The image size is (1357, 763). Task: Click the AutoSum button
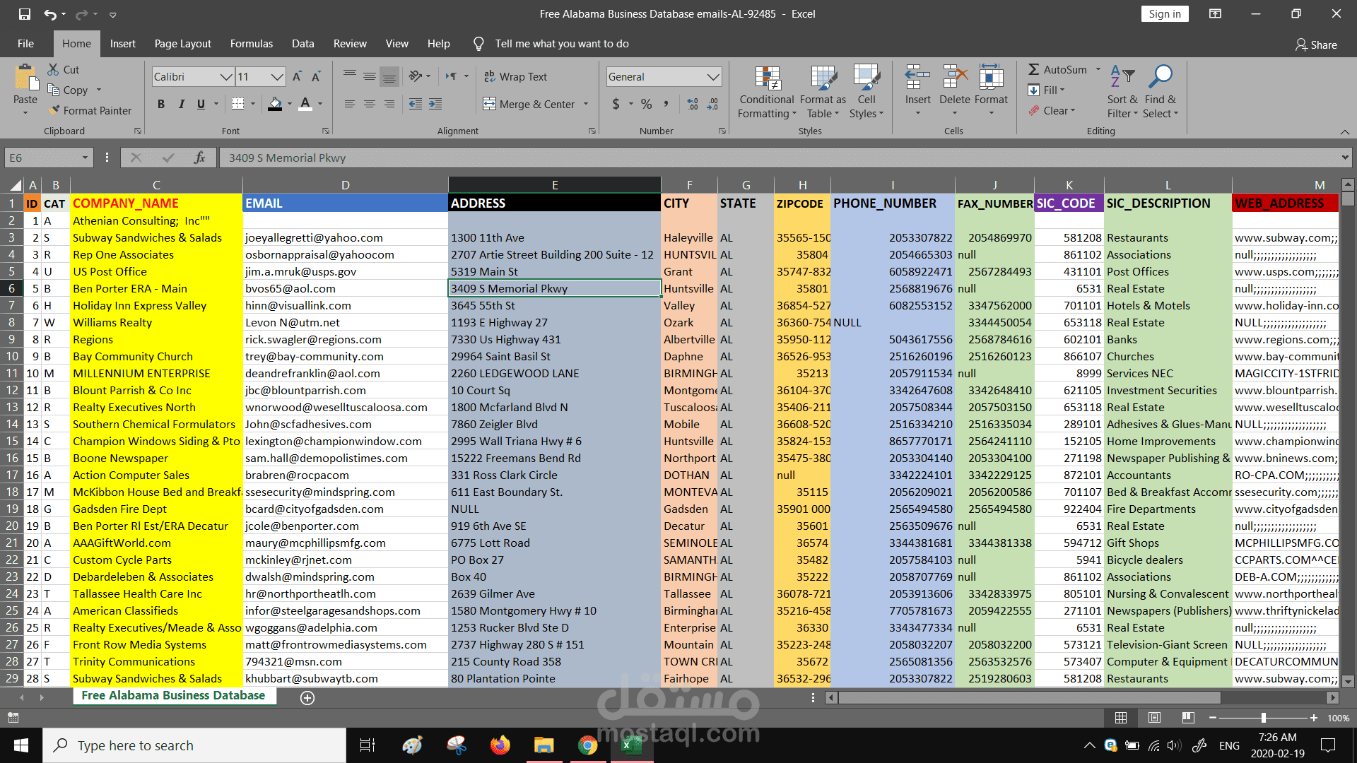pos(1057,69)
